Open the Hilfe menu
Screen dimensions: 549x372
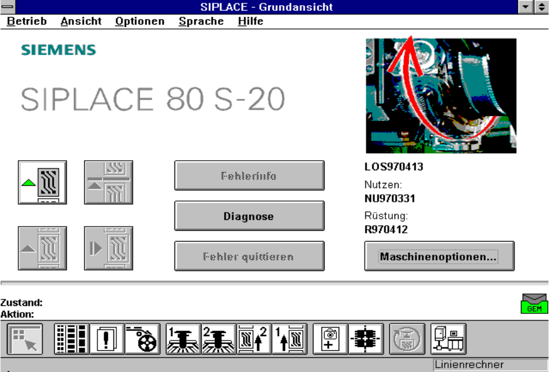click(x=250, y=21)
